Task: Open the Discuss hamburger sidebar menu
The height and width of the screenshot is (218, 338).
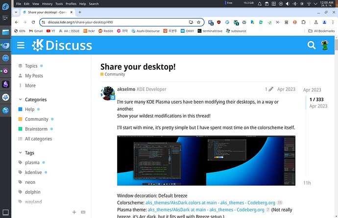Action: pyautogui.click(x=21, y=45)
